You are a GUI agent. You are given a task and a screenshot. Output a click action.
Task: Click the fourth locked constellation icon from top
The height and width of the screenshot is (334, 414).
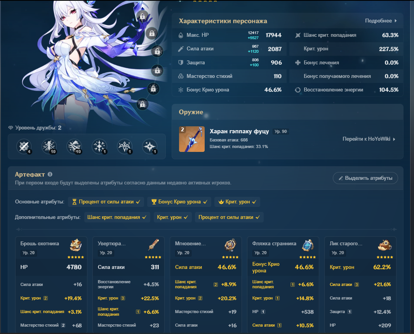coord(157,71)
